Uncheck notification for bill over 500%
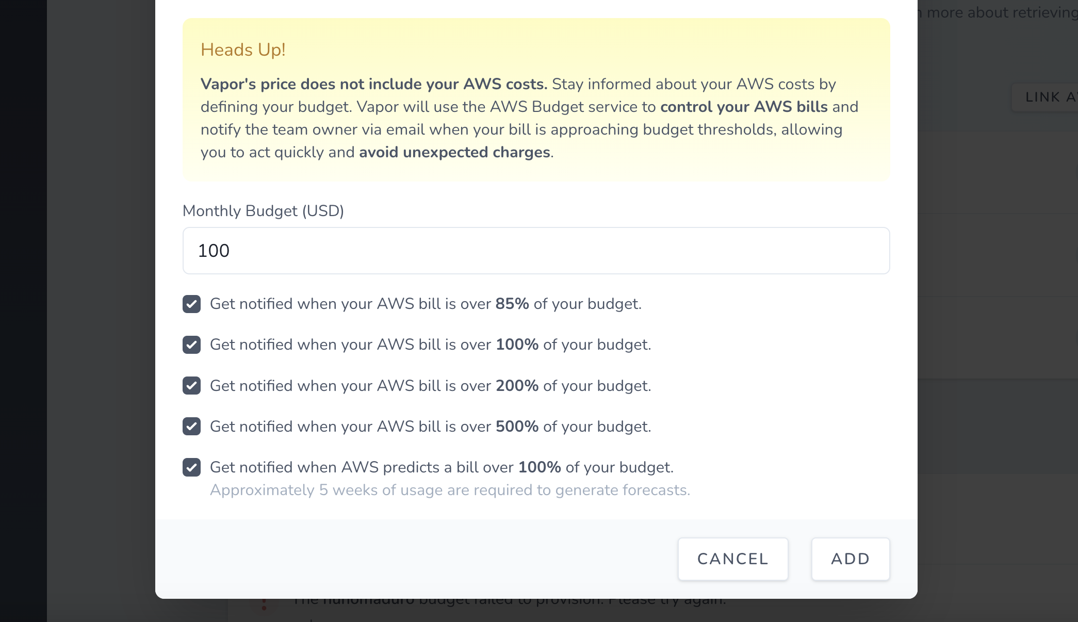 click(x=191, y=427)
